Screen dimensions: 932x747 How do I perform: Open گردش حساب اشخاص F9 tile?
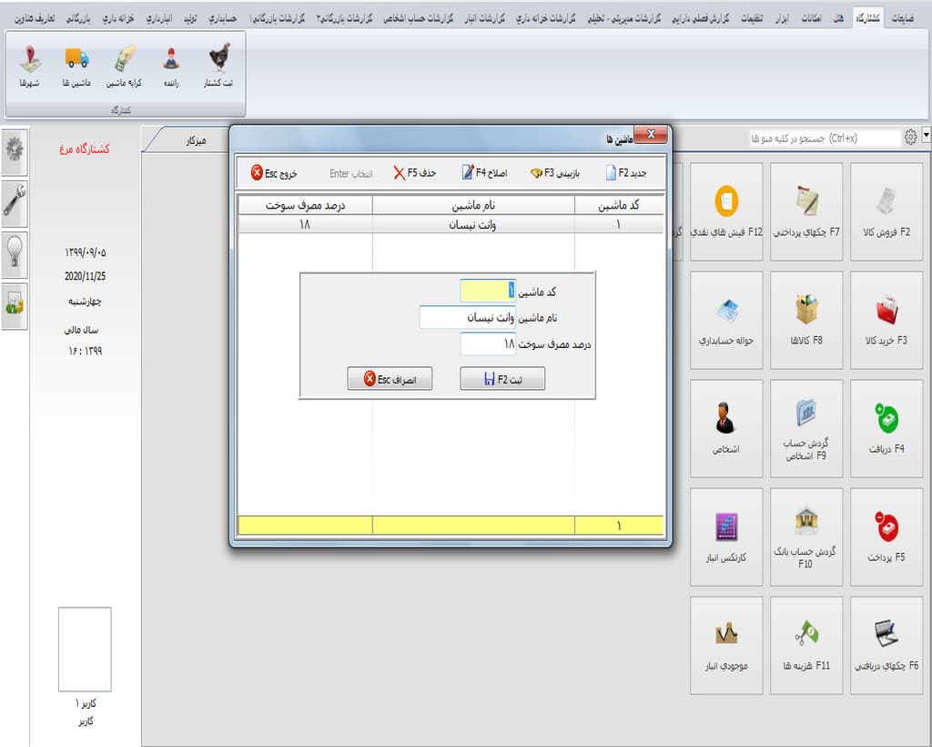pos(806,428)
